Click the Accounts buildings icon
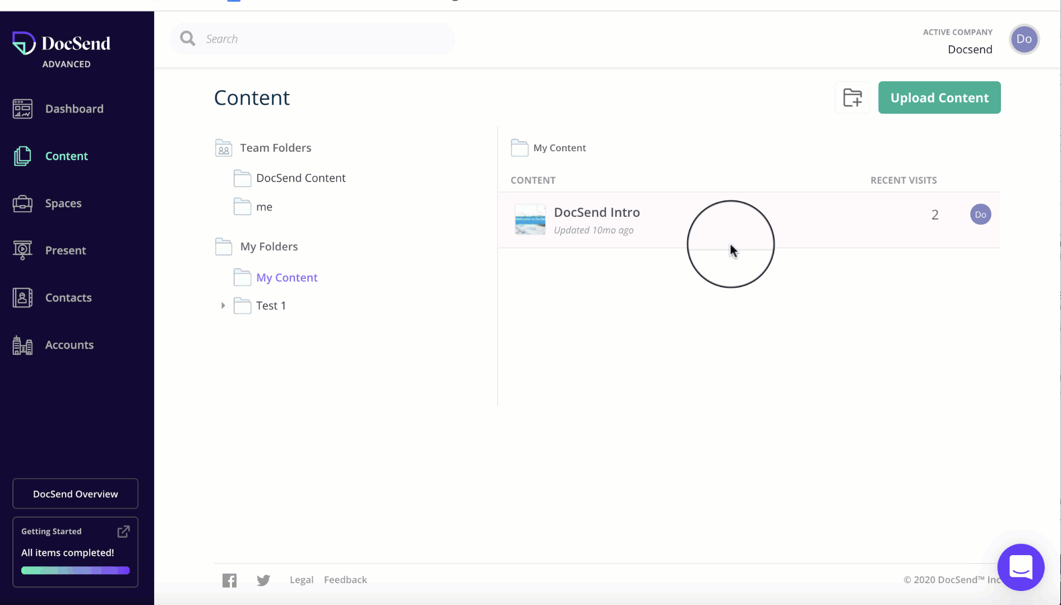The image size is (1061, 605). click(22, 345)
